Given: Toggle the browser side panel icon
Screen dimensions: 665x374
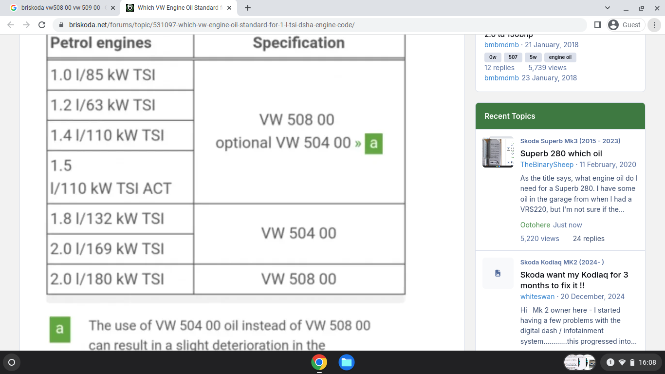Looking at the screenshot, I should point(598,25).
